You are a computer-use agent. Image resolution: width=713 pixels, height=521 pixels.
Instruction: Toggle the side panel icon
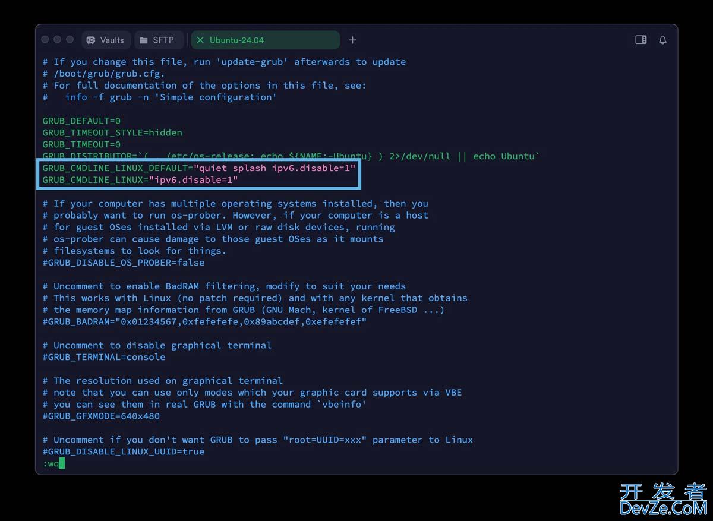[641, 40]
